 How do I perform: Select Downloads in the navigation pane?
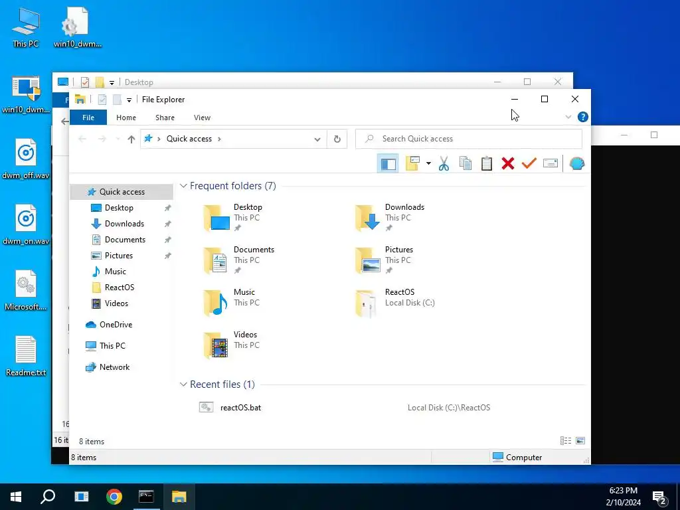[x=124, y=224]
